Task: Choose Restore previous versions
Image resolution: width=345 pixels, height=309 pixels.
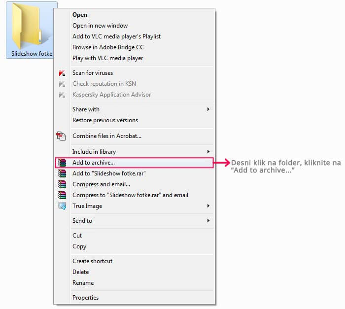Action: (x=105, y=120)
